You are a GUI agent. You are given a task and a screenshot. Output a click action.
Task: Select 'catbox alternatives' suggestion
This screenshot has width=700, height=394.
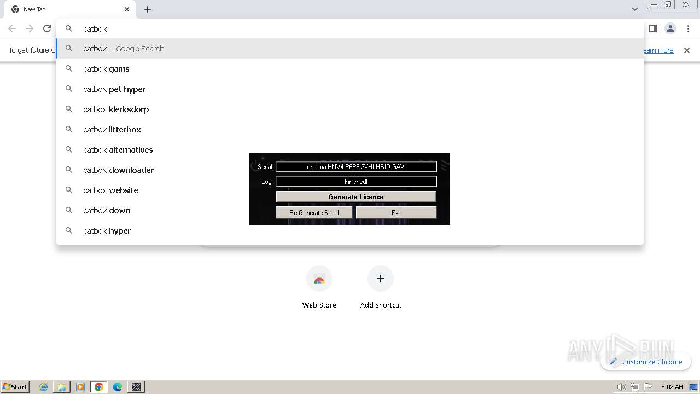click(350, 150)
